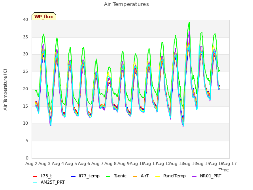The width and height of the screenshot is (253, 190).
Task: Click the Aug 7 x-axis tick label
Action: (x=97, y=163)
